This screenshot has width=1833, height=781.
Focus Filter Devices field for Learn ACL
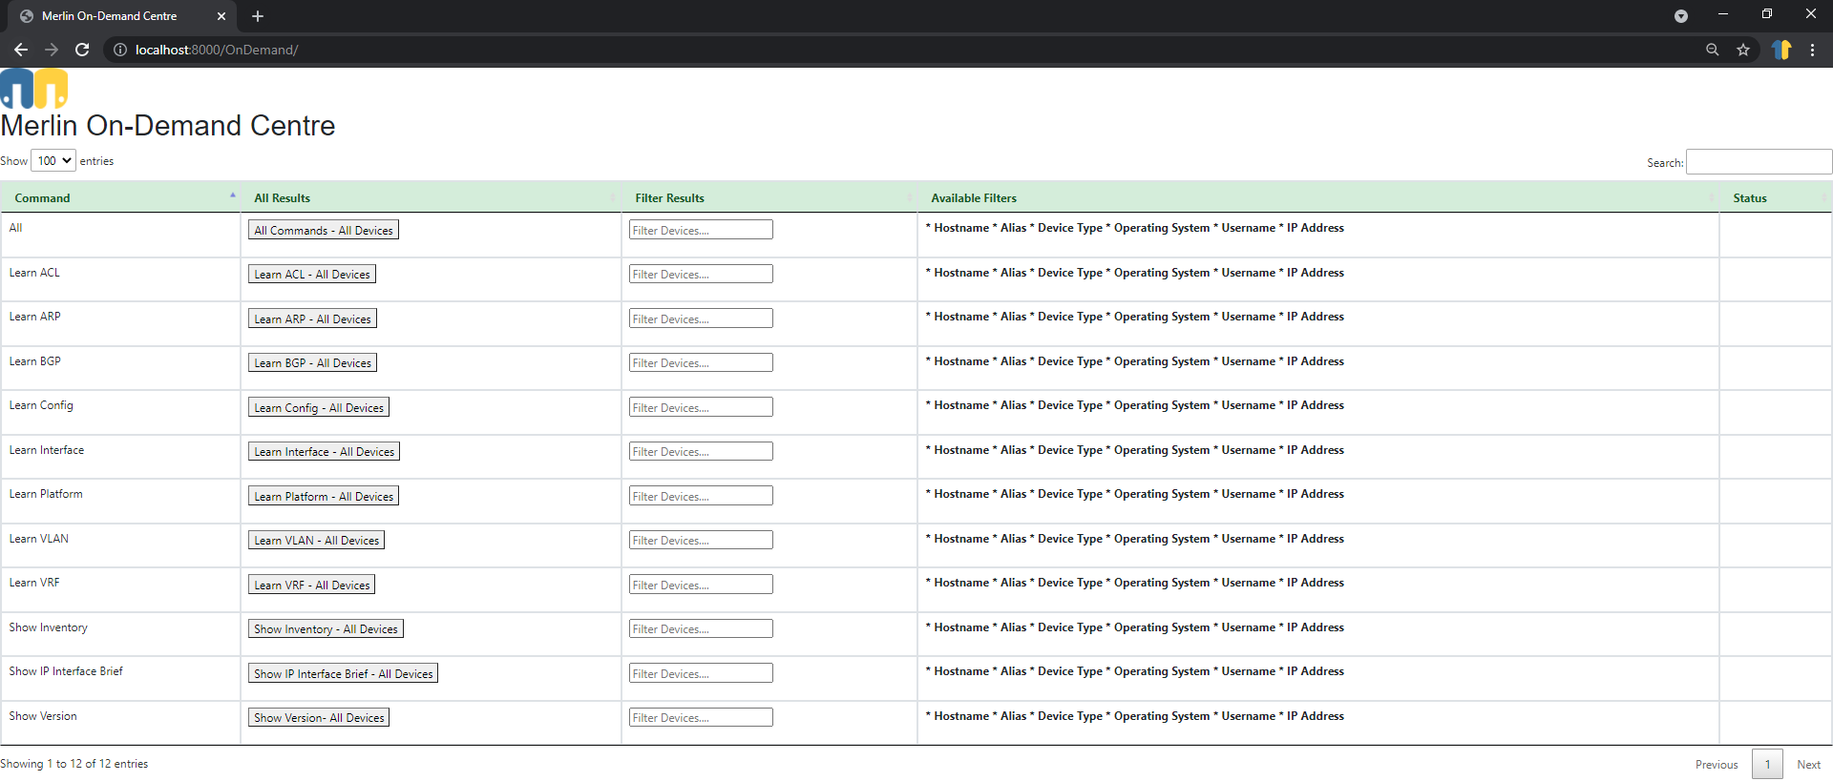point(701,274)
